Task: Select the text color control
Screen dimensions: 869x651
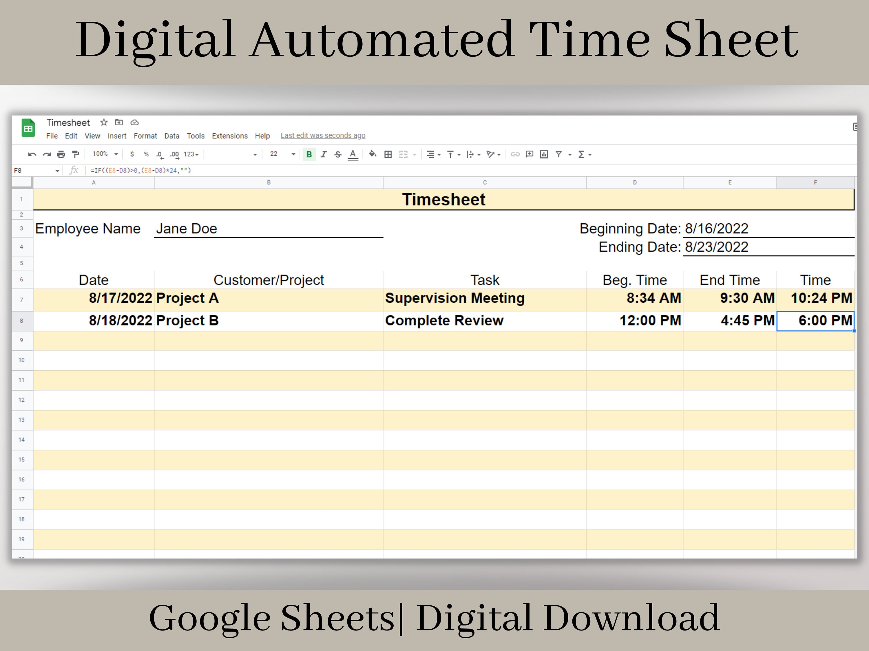Action: 353,154
